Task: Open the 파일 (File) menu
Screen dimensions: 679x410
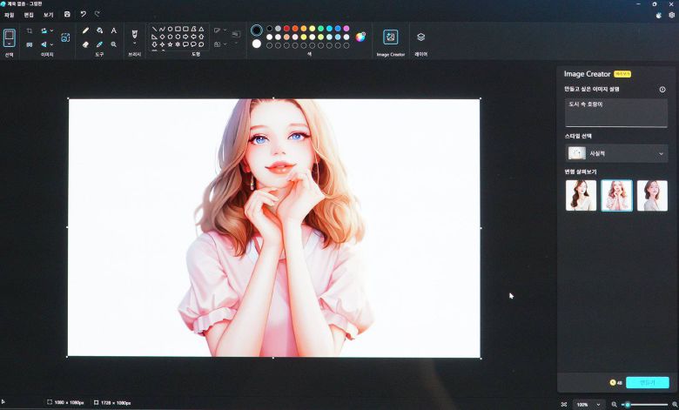Action: click(10, 15)
